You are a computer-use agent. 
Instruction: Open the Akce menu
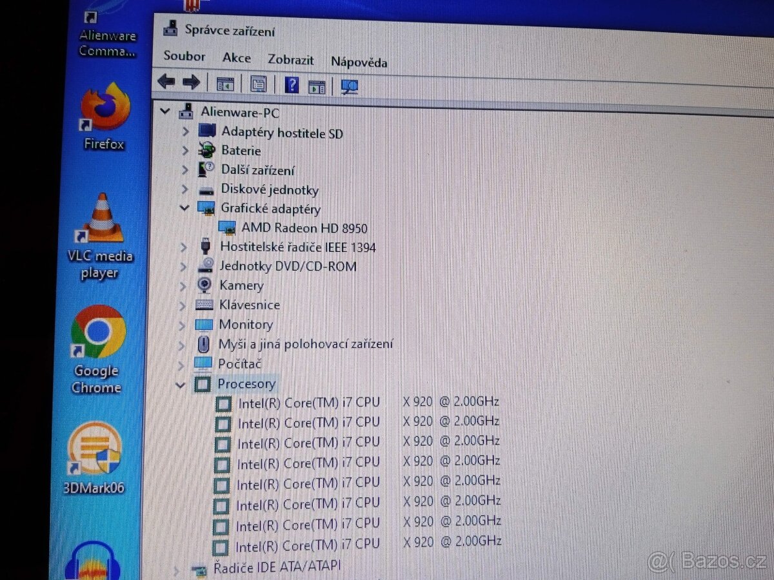pyautogui.click(x=237, y=58)
